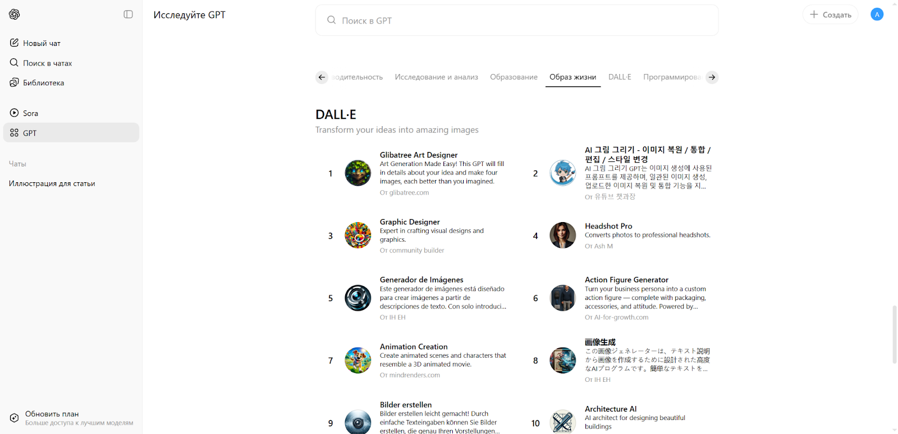Click author text От mindrenders.com
Viewport: 898px width, 434px height.
[410, 375]
